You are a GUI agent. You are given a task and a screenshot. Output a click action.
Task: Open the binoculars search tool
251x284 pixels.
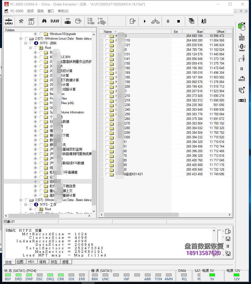tap(44, 21)
